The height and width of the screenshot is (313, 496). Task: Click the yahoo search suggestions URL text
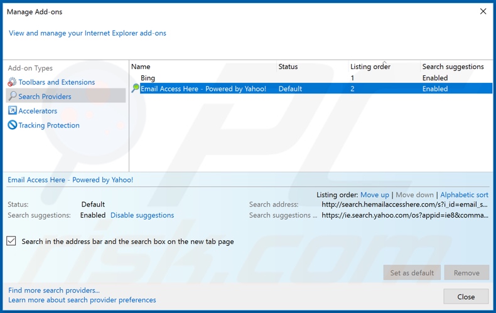pyautogui.click(x=405, y=215)
